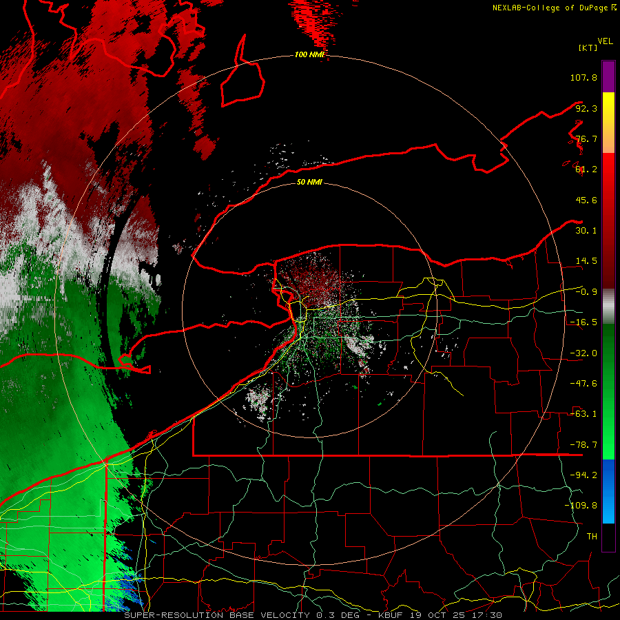Viewport: 620px width, 620px height.
Task: Select the 92.3 legend value
Action: [x=586, y=108]
